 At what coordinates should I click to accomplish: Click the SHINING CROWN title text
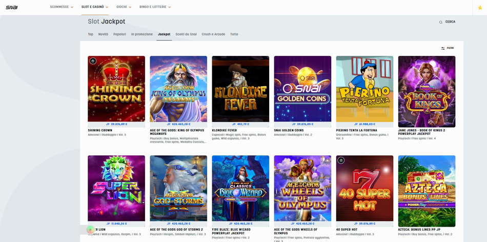coord(100,130)
